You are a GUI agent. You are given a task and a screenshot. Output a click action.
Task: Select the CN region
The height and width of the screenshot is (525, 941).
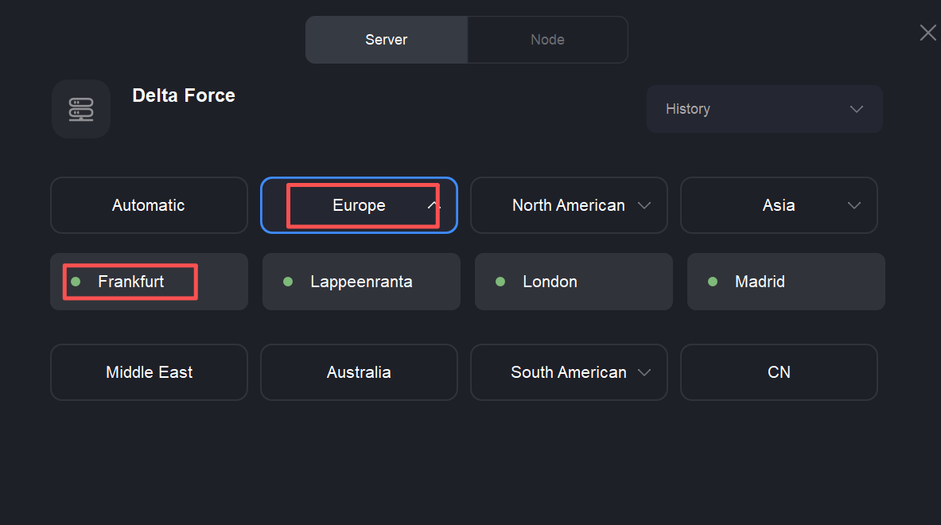pos(779,372)
